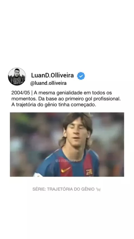Open the LuanD.Olliveira profile avatar

coord(17,76)
